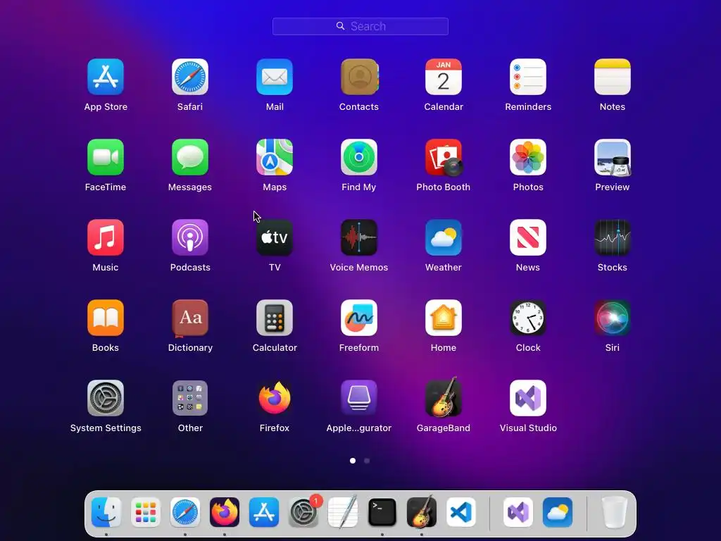The width and height of the screenshot is (721, 541).
Task: Open Safari from the Dock
Action: click(185, 513)
